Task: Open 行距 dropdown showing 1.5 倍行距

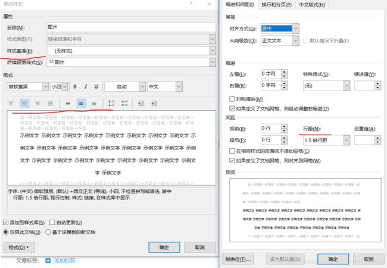Action: (x=347, y=140)
